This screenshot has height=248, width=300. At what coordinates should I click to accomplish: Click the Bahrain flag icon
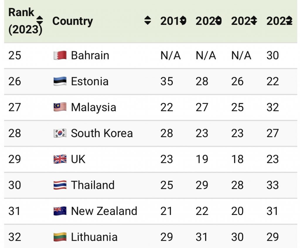(60, 55)
